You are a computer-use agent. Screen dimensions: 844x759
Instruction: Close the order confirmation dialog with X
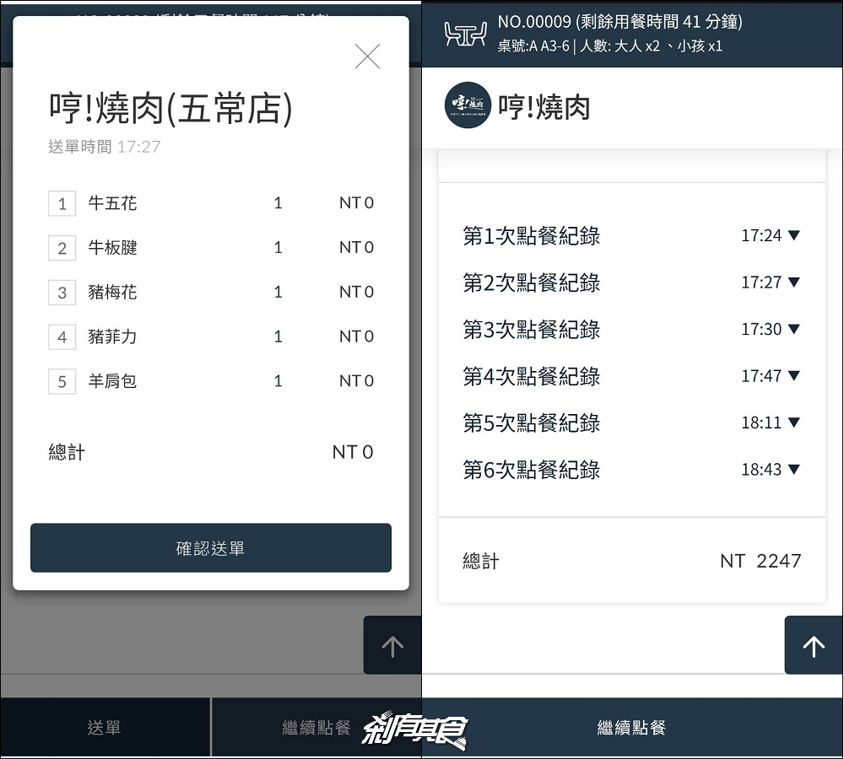point(367,57)
